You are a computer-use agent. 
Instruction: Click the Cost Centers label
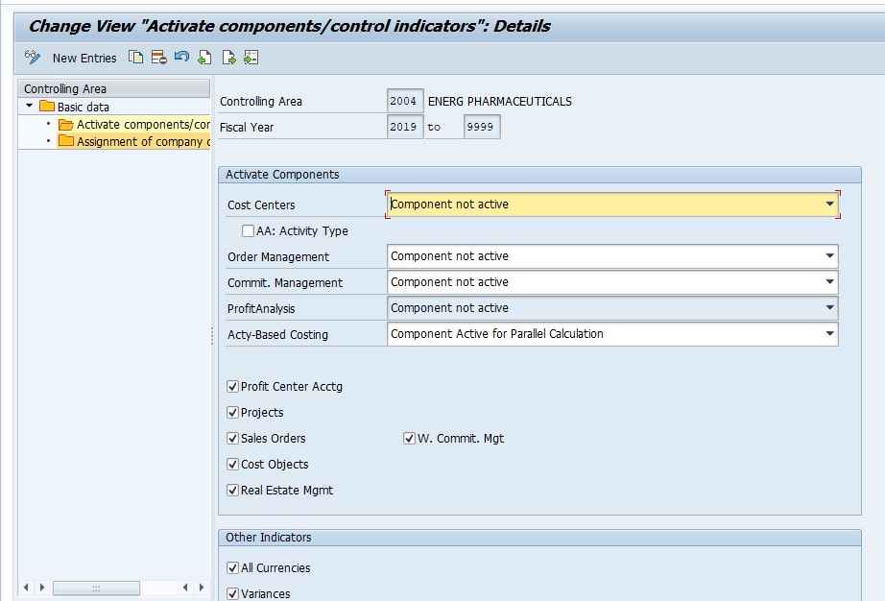click(x=261, y=204)
